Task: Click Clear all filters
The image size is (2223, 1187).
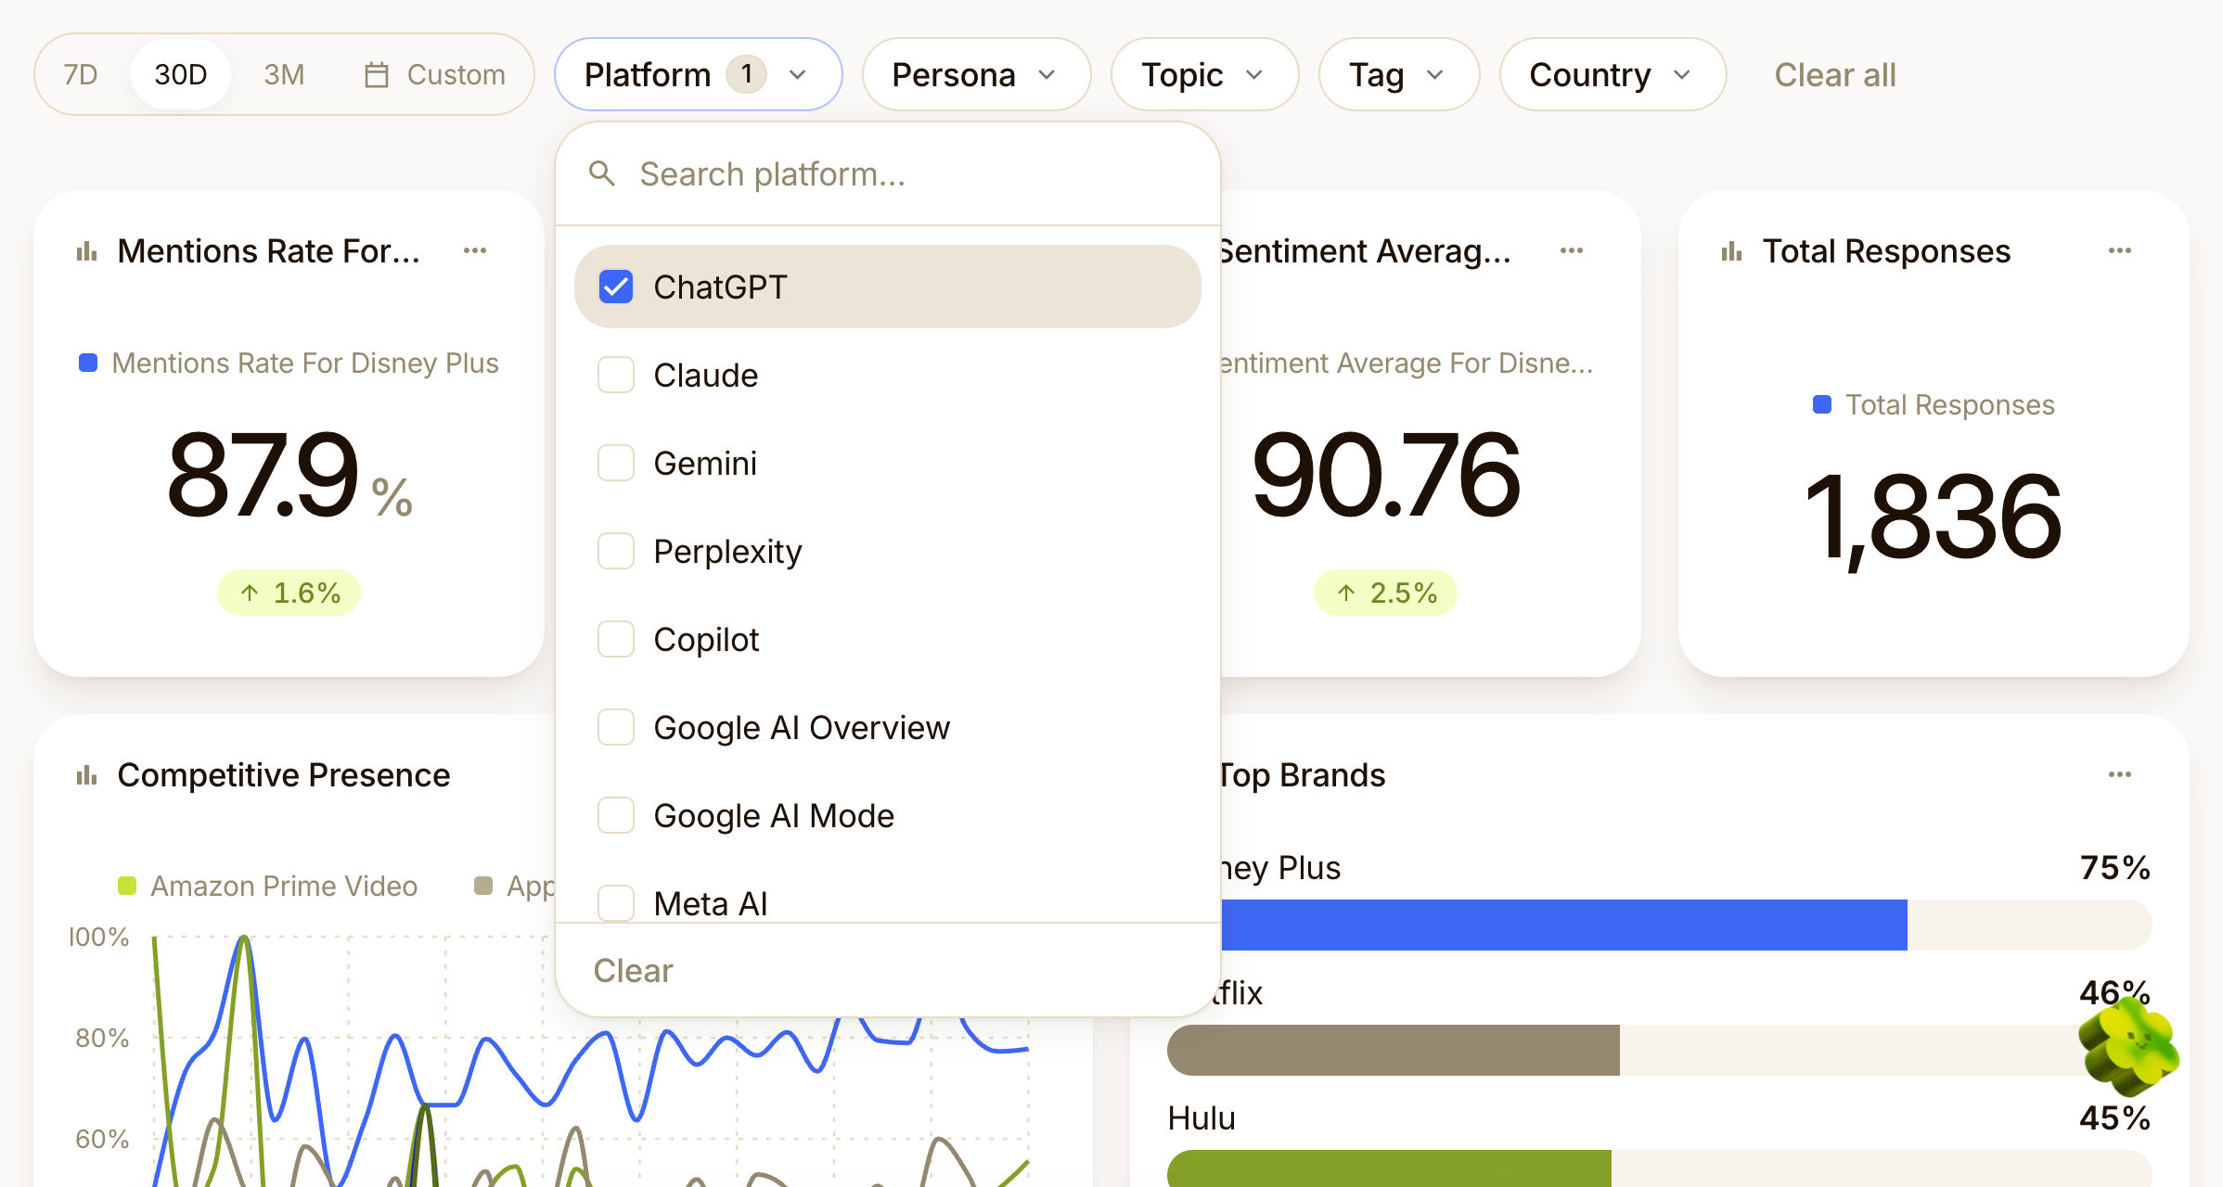Action: pyautogui.click(x=1835, y=74)
